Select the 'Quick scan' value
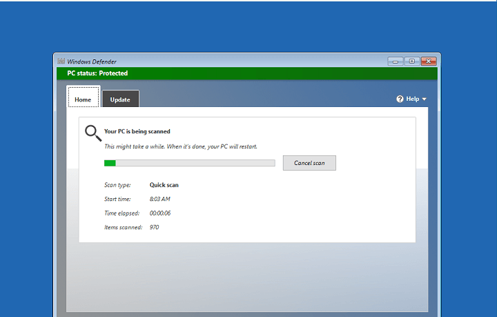The image size is (497, 317). [164, 185]
